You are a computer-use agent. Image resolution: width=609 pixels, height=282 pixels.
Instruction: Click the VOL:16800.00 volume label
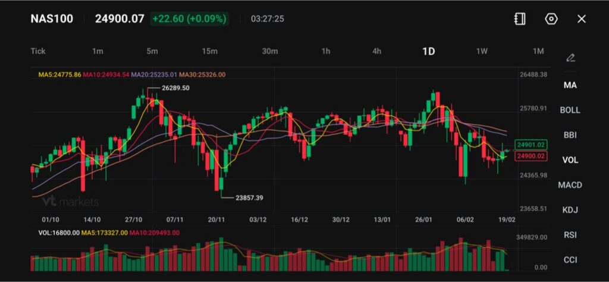(59, 233)
